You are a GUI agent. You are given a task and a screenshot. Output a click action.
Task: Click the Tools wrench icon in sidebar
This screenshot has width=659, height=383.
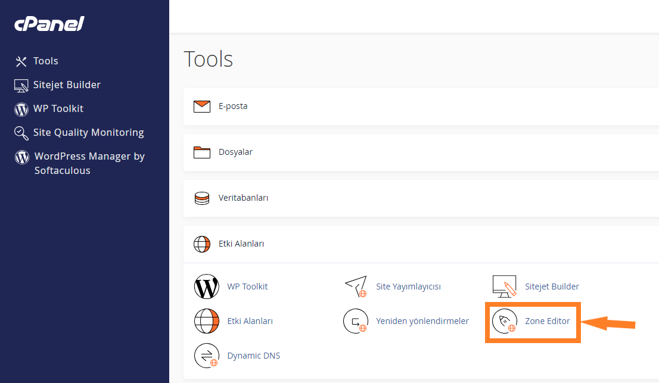pos(21,61)
